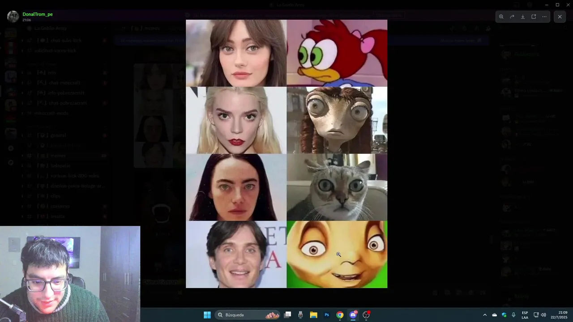Screen dimensions: 573x322
Task: Open DonalTrom_pe's profile avatar
Action: point(13,17)
